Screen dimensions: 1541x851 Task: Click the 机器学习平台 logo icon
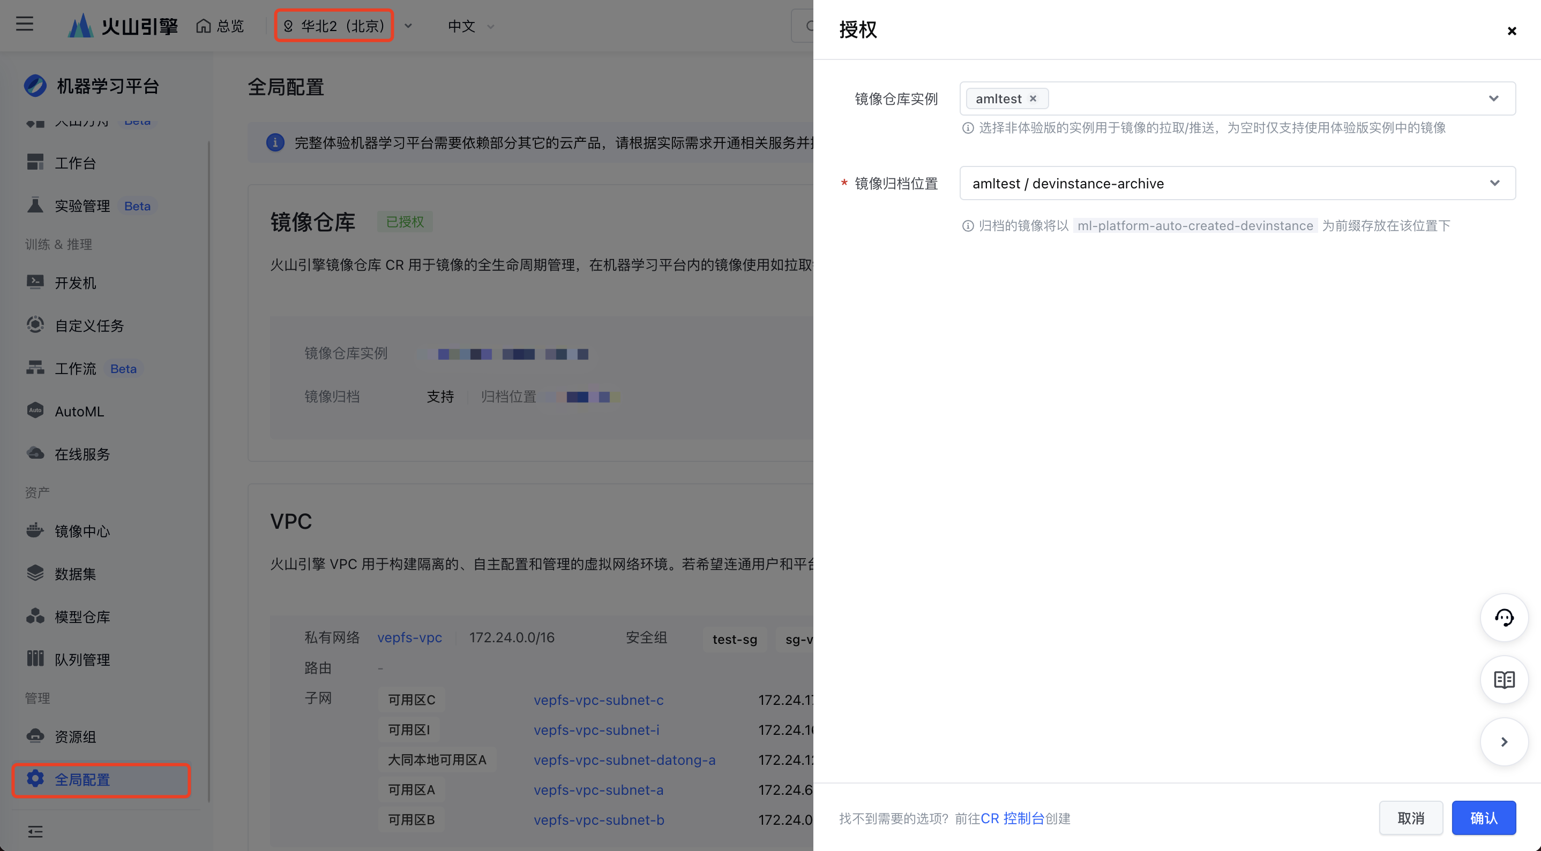pos(35,86)
